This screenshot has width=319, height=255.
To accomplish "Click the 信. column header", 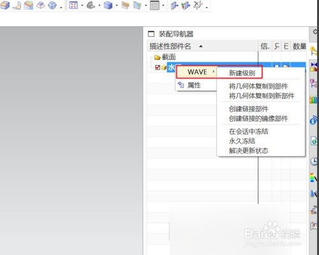I will (x=265, y=46).
